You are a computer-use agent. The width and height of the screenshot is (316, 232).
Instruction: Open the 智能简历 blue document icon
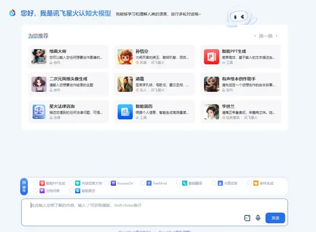coord(125,112)
